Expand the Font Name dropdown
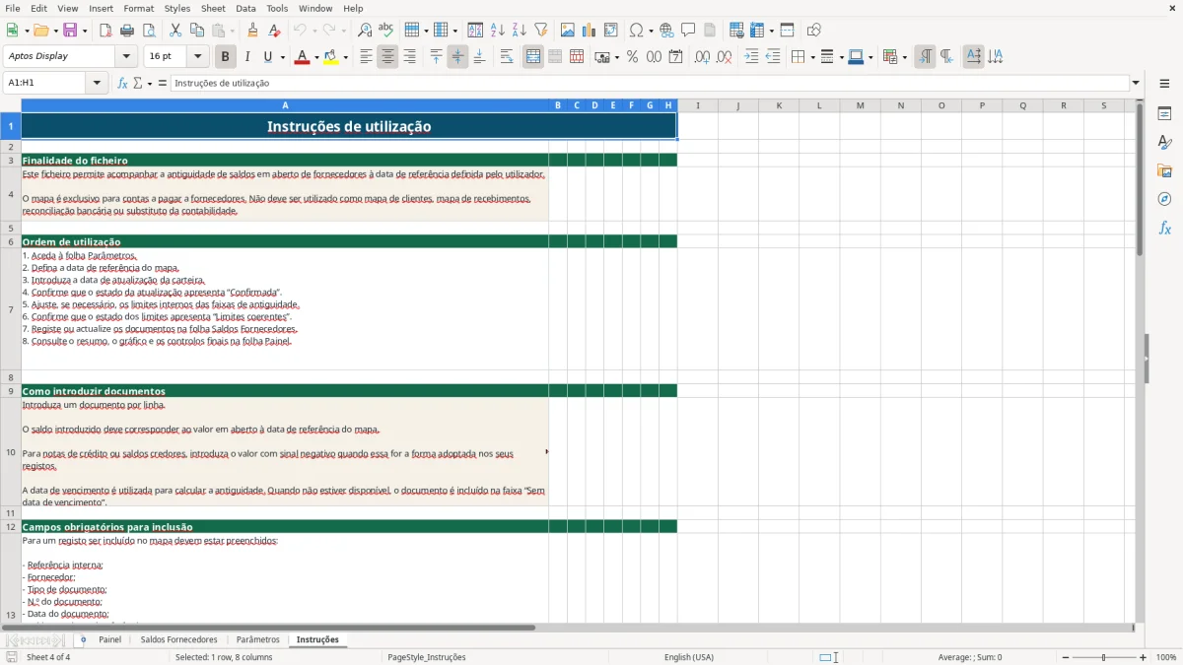 pyautogui.click(x=128, y=56)
